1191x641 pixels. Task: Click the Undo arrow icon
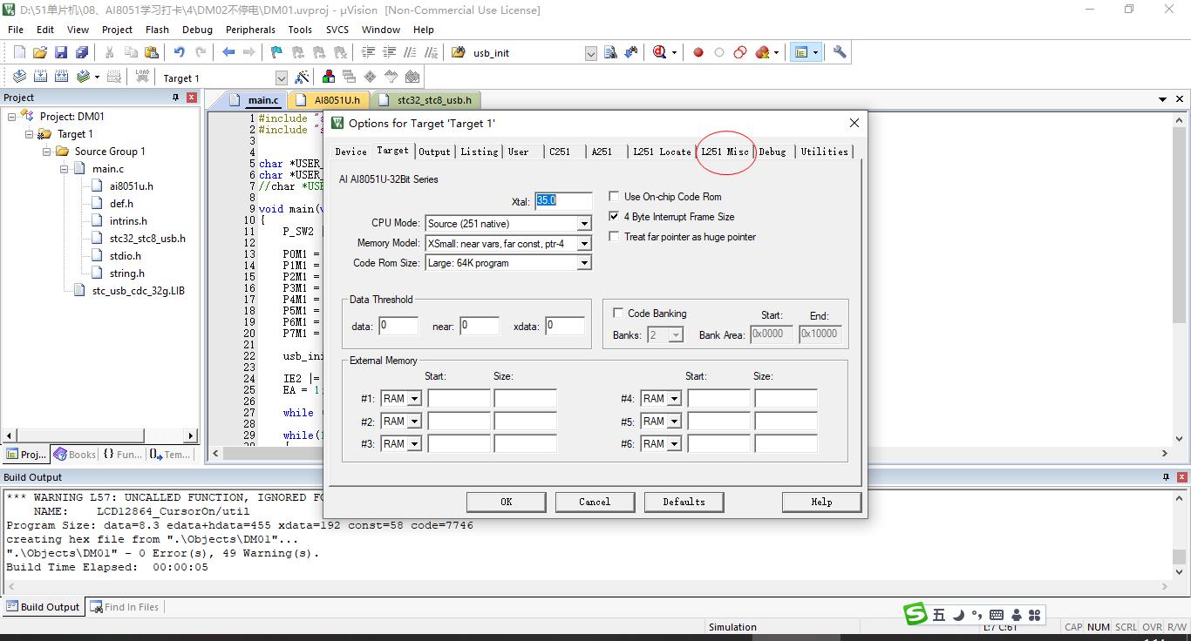(x=179, y=52)
